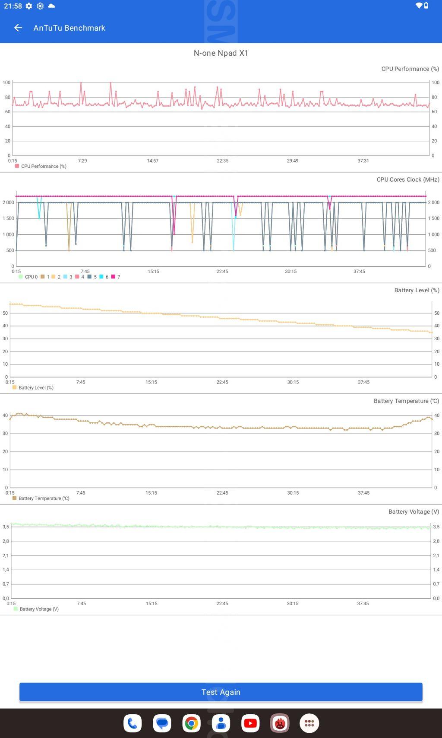Toggle core 4 series in clock legend

tap(80, 277)
